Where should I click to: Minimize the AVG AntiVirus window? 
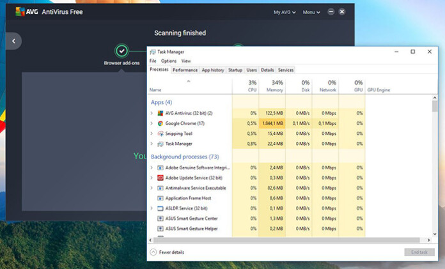click(331, 12)
